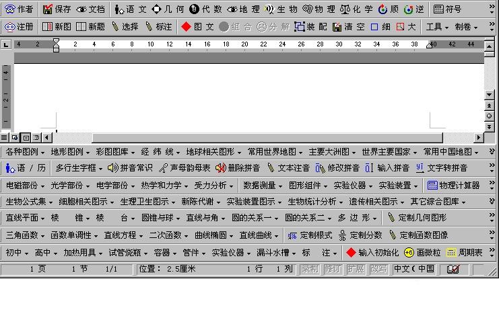Click the horizontal scrollbar right arrow
Screen dimensions: 499x316
coord(479,137)
